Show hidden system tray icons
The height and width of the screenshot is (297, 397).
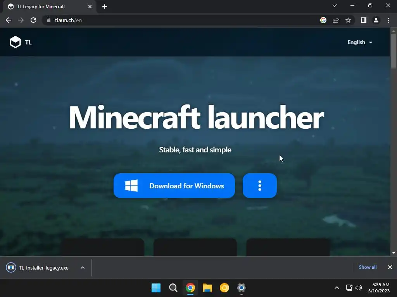pos(337,288)
